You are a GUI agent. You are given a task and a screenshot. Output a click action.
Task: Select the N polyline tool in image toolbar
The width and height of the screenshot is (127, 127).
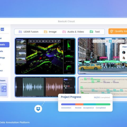tap(104, 41)
